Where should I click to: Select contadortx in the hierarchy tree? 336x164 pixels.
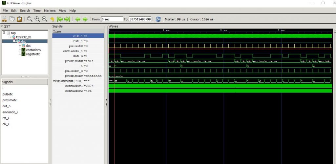point(33,50)
